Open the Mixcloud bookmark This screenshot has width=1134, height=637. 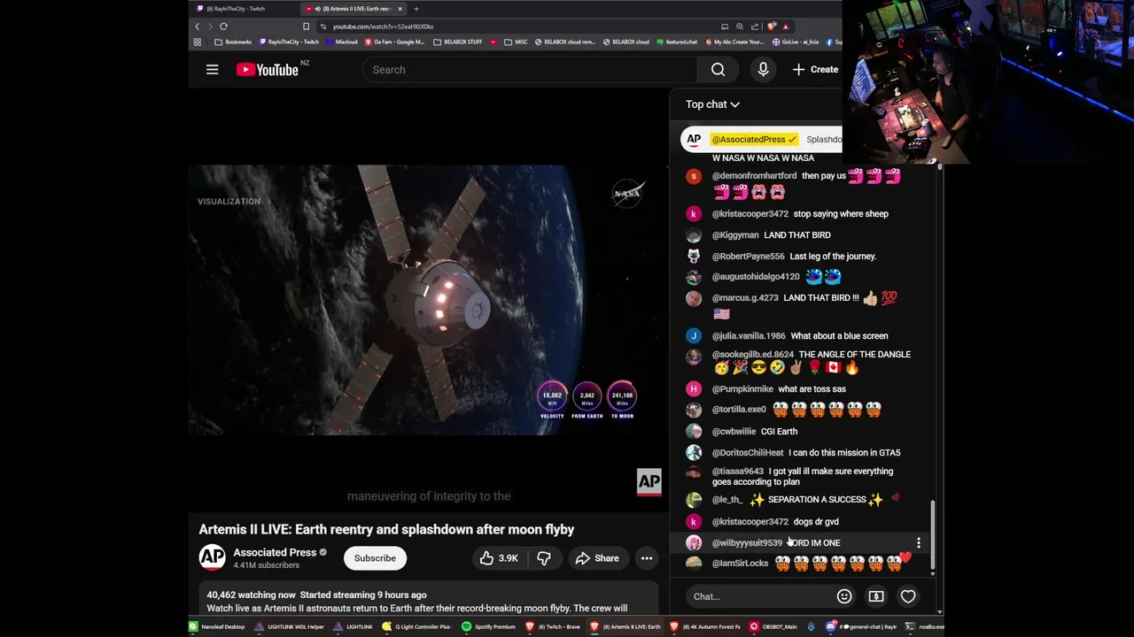(x=342, y=42)
